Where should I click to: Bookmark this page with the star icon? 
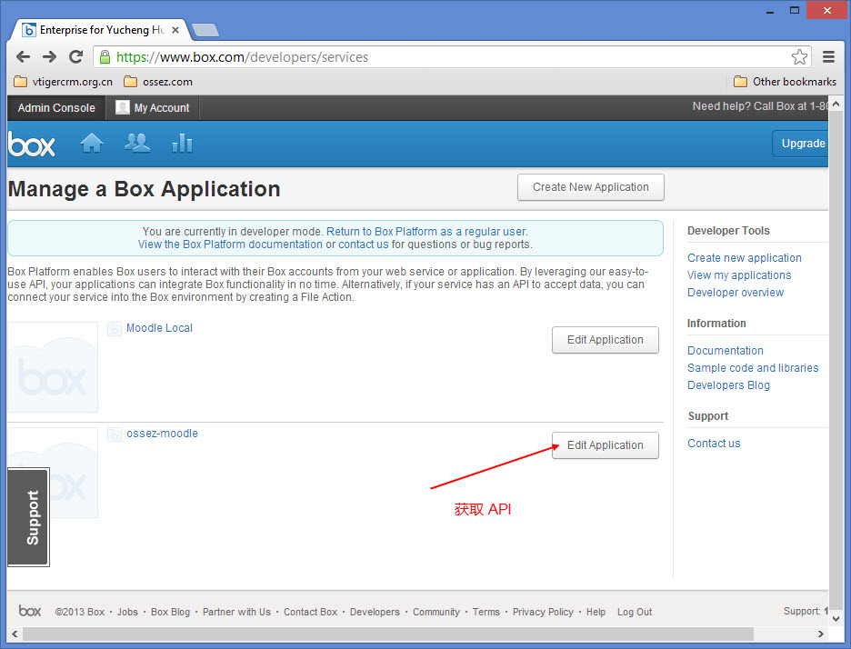[799, 57]
